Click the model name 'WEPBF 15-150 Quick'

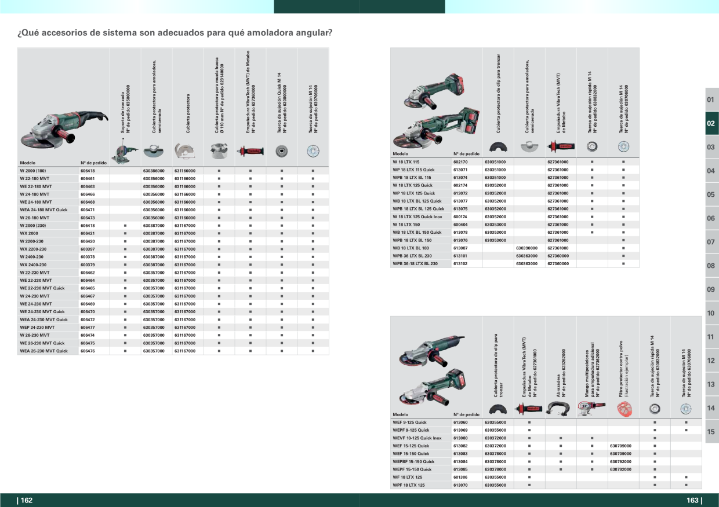tap(413, 461)
